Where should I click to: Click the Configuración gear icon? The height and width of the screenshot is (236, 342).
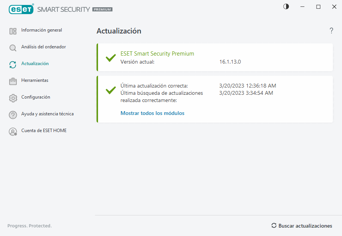13,98
